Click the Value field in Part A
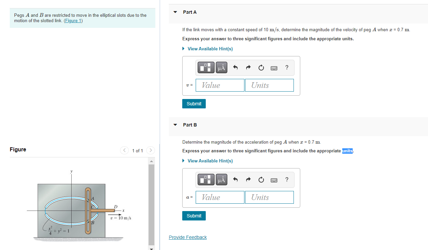 [220, 85]
